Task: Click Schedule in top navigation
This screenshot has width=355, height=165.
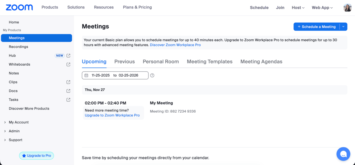Action: tap(259, 8)
